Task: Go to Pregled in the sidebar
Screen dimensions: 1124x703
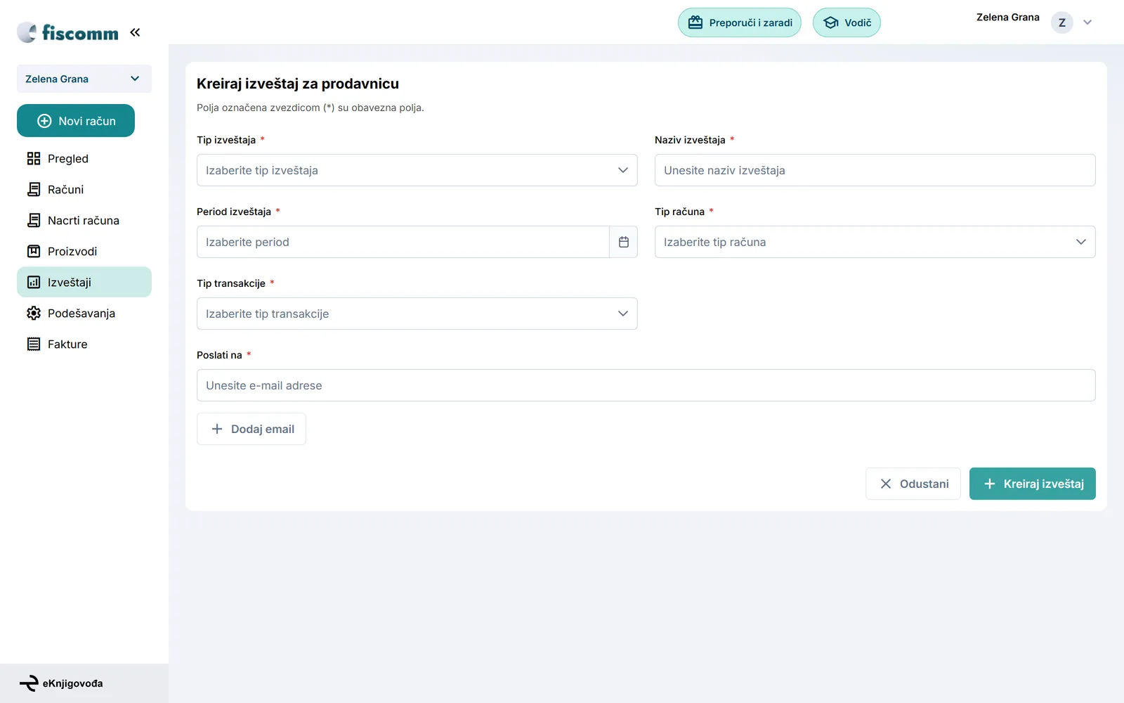Action: pyautogui.click(x=84, y=159)
